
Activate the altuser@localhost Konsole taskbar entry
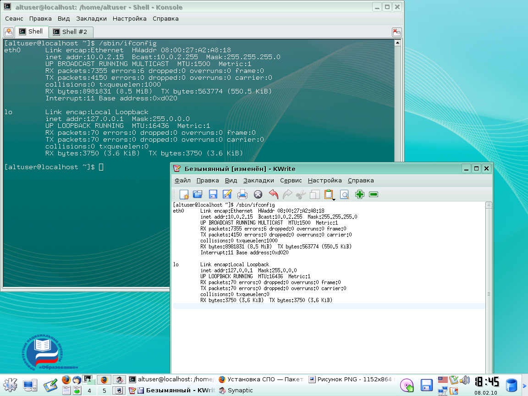172,379
